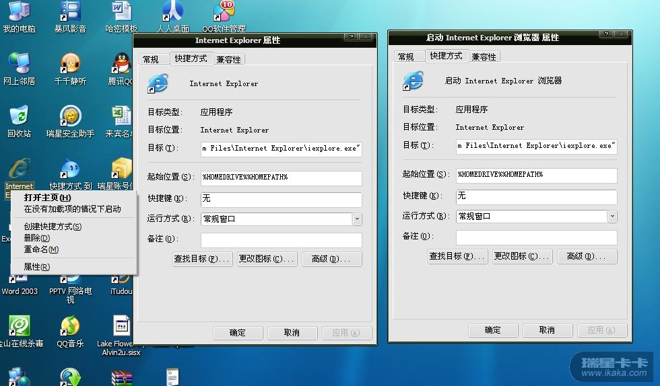Open WinRAR archive icon at bottom
The image size is (660, 386).
pyautogui.click(x=121, y=377)
